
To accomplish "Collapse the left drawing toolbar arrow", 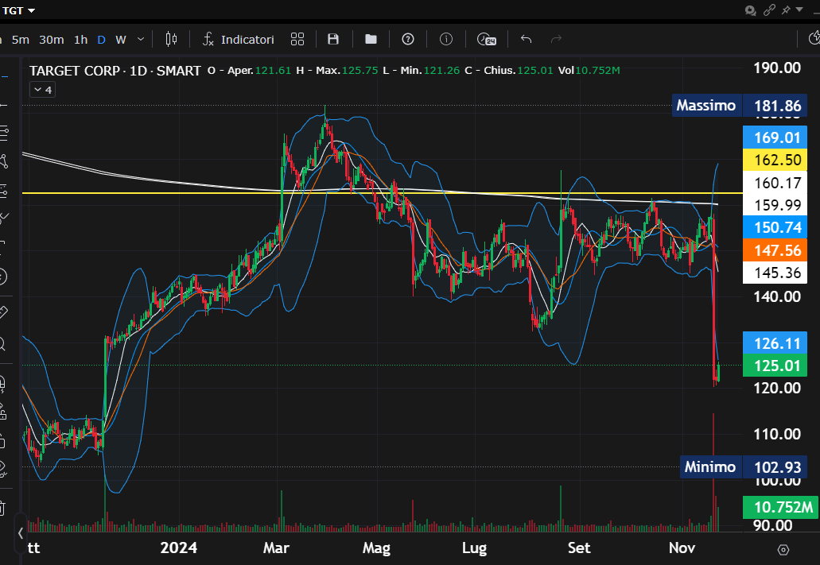I will tap(21, 532).
